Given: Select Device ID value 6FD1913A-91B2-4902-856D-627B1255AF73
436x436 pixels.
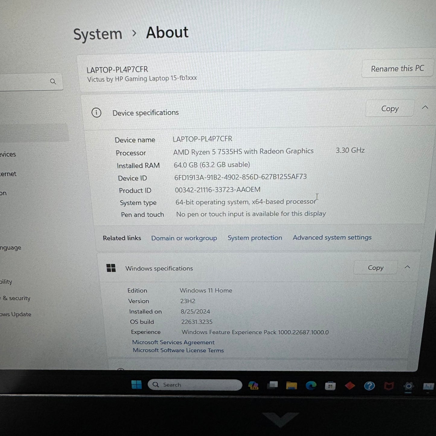Looking at the screenshot, I should (x=240, y=177).
